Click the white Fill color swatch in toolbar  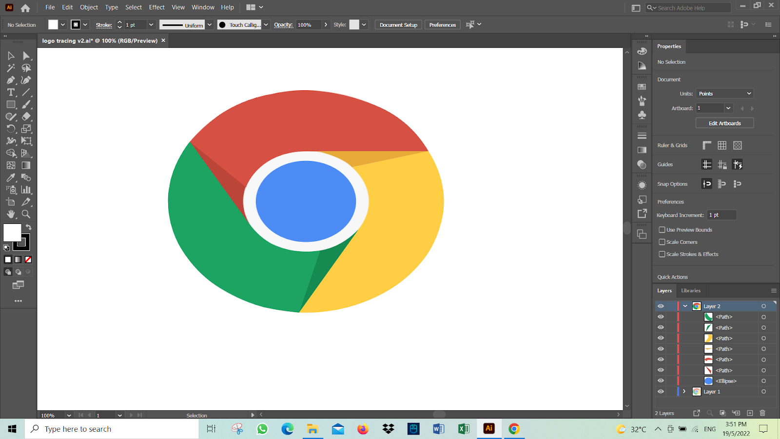pos(12,233)
